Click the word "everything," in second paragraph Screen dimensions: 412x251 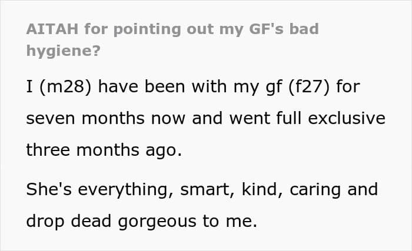pyautogui.click(x=126, y=190)
